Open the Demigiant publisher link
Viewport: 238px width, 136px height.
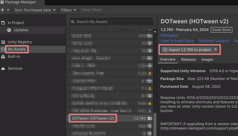[x=169, y=36]
